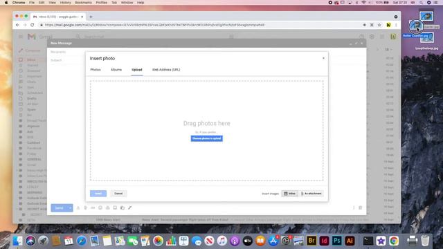Open the App Store from the Dock
This screenshot has width=443, height=249.
pyautogui.click(x=273, y=241)
